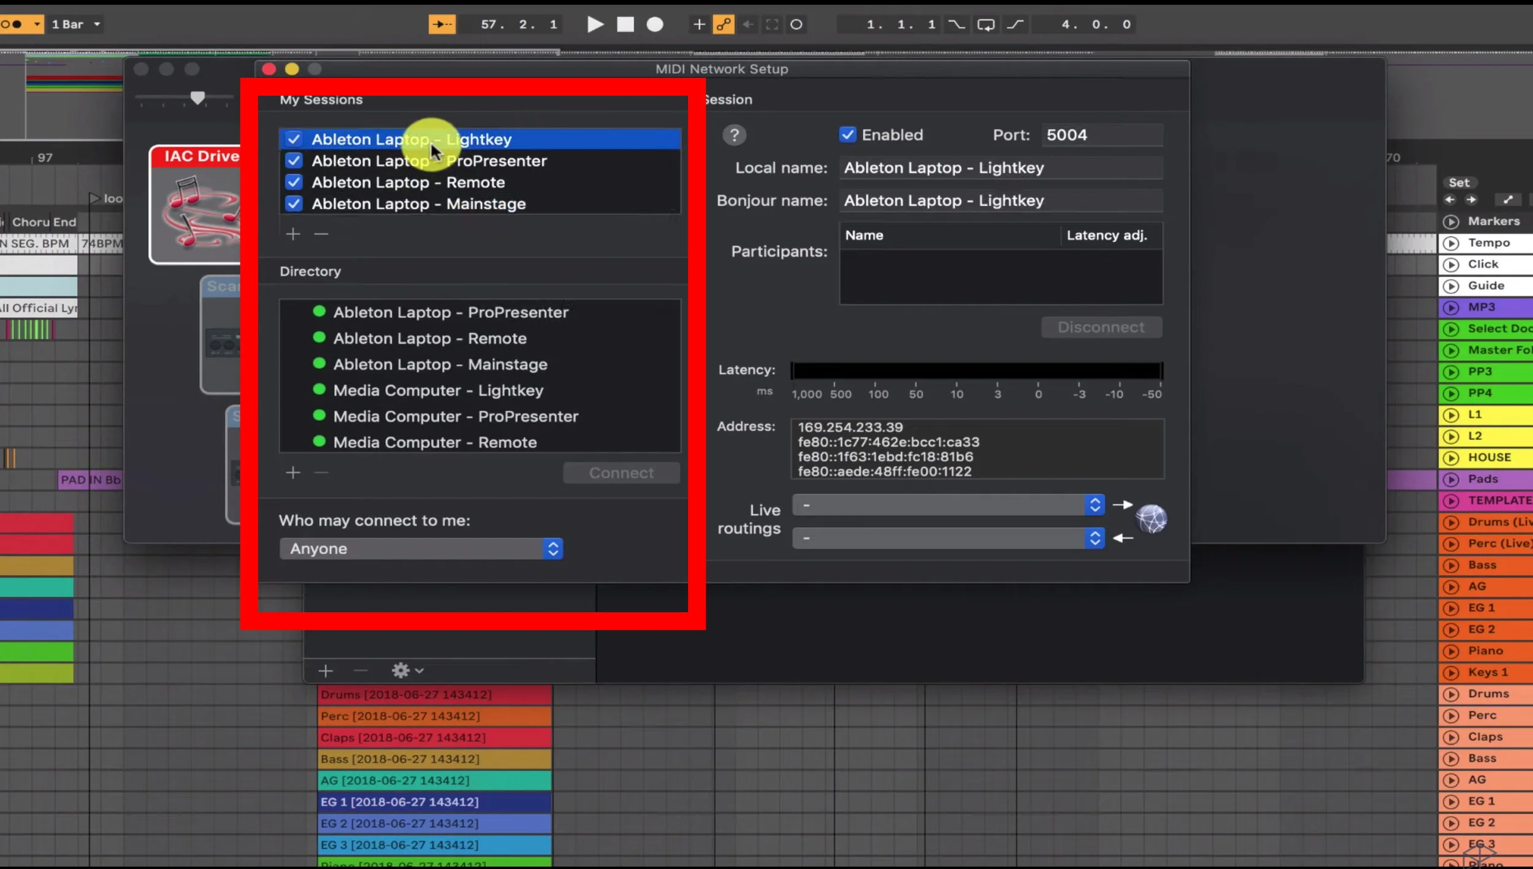
Task: Open the Who may connect dropdown
Action: click(421, 548)
